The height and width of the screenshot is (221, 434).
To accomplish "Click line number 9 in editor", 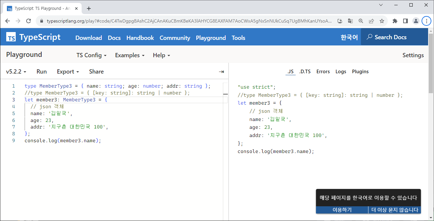I will (x=13, y=141).
